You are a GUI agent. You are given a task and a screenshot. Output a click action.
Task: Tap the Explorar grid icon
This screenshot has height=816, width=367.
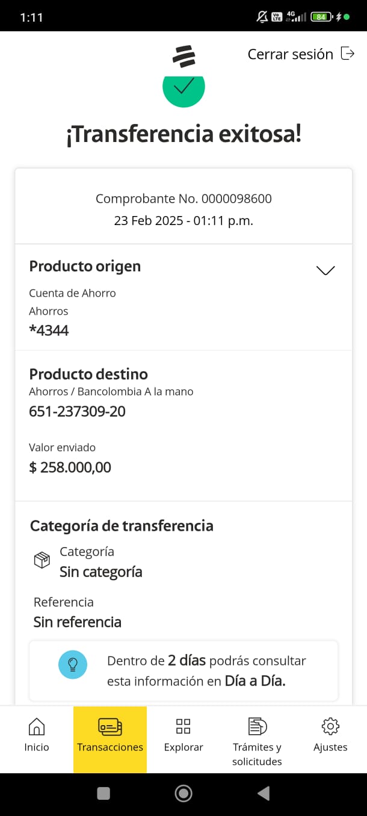point(183,726)
